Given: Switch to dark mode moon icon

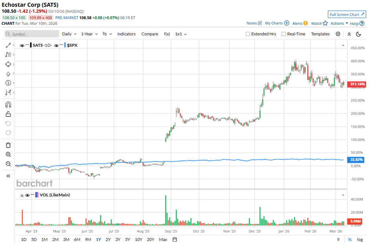Looking at the screenshot, I should tap(359, 34).
